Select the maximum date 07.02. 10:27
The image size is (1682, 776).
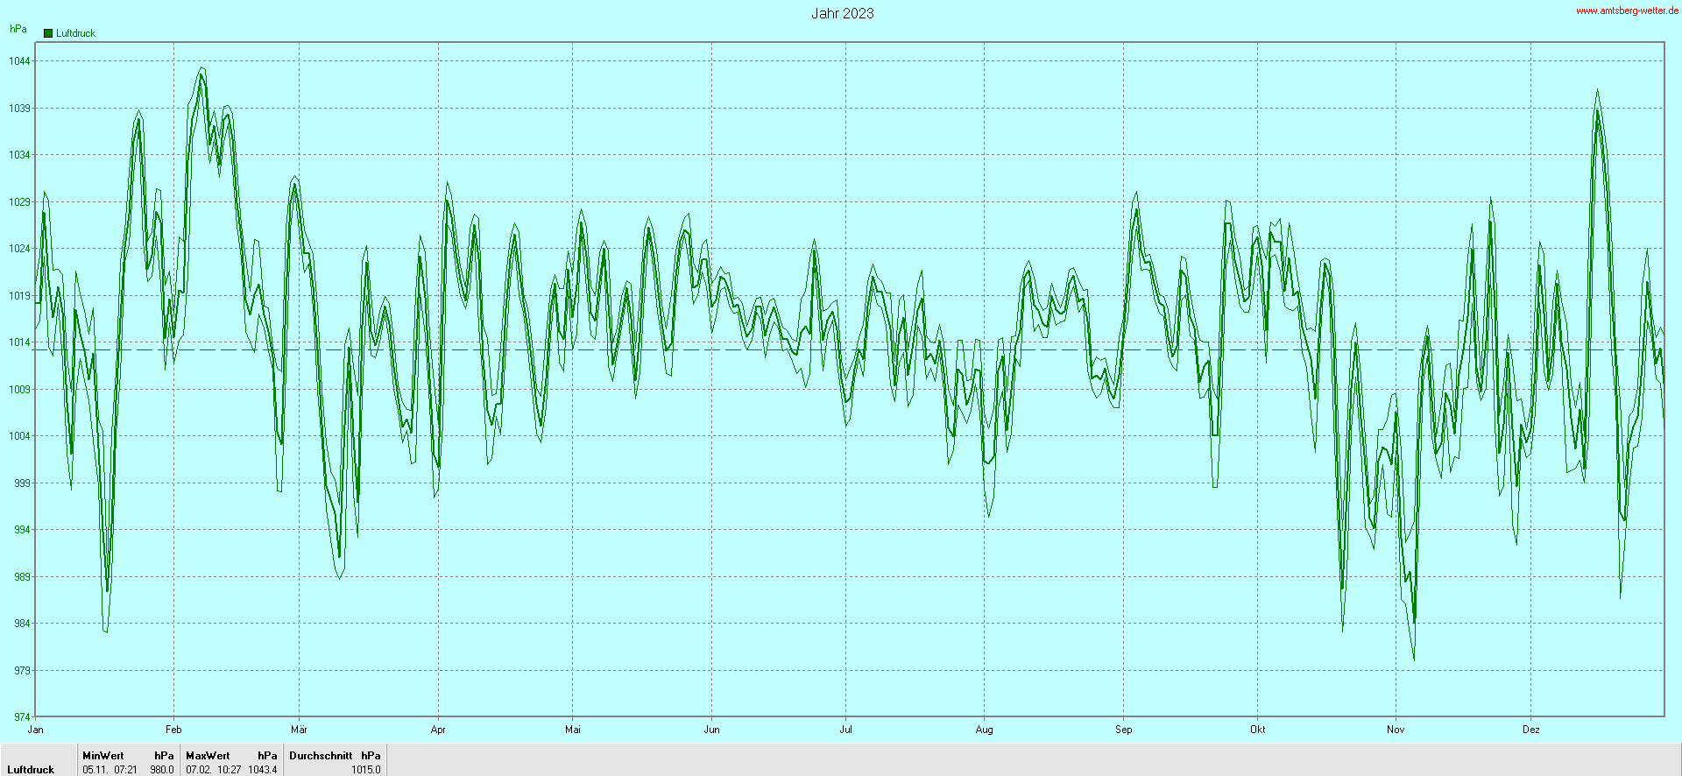pyautogui.click(x=213, y=770)
